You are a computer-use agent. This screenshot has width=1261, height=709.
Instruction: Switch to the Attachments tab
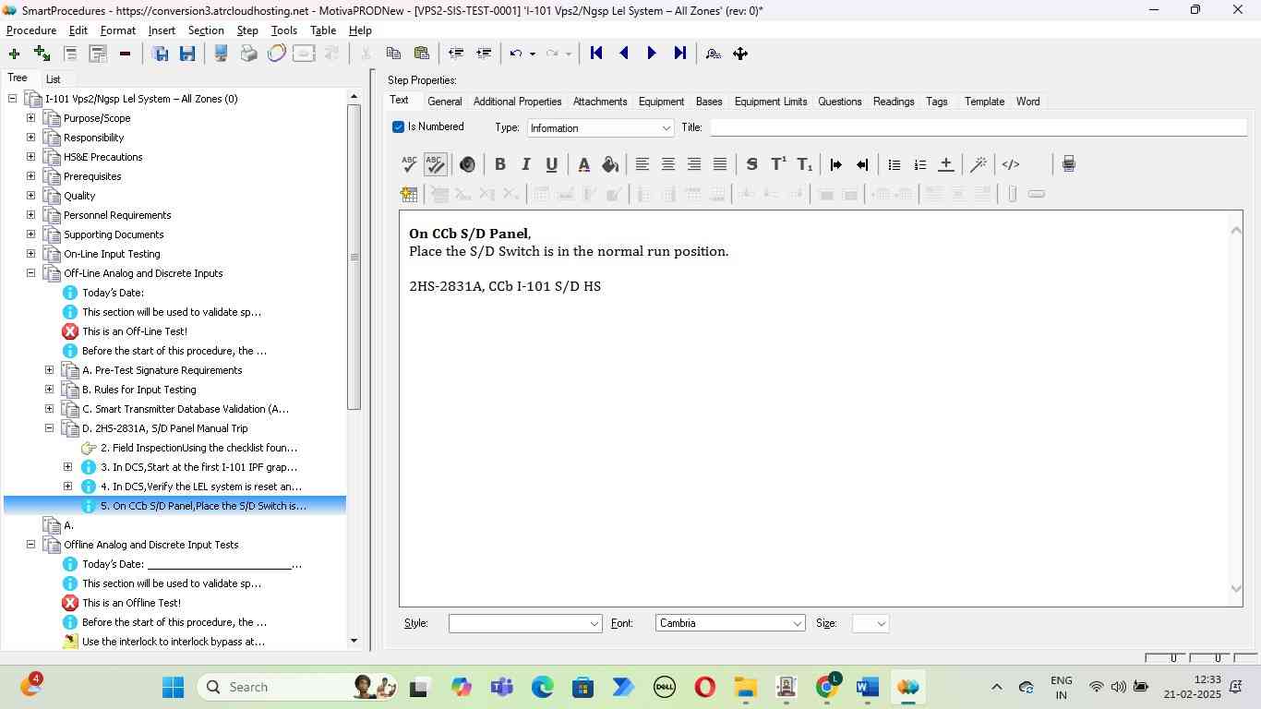(x=600, y=102)
